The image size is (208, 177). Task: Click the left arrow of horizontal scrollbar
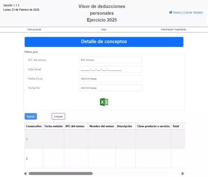click(x=25, y=173)
